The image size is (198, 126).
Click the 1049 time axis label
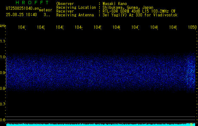coord(173,27)
